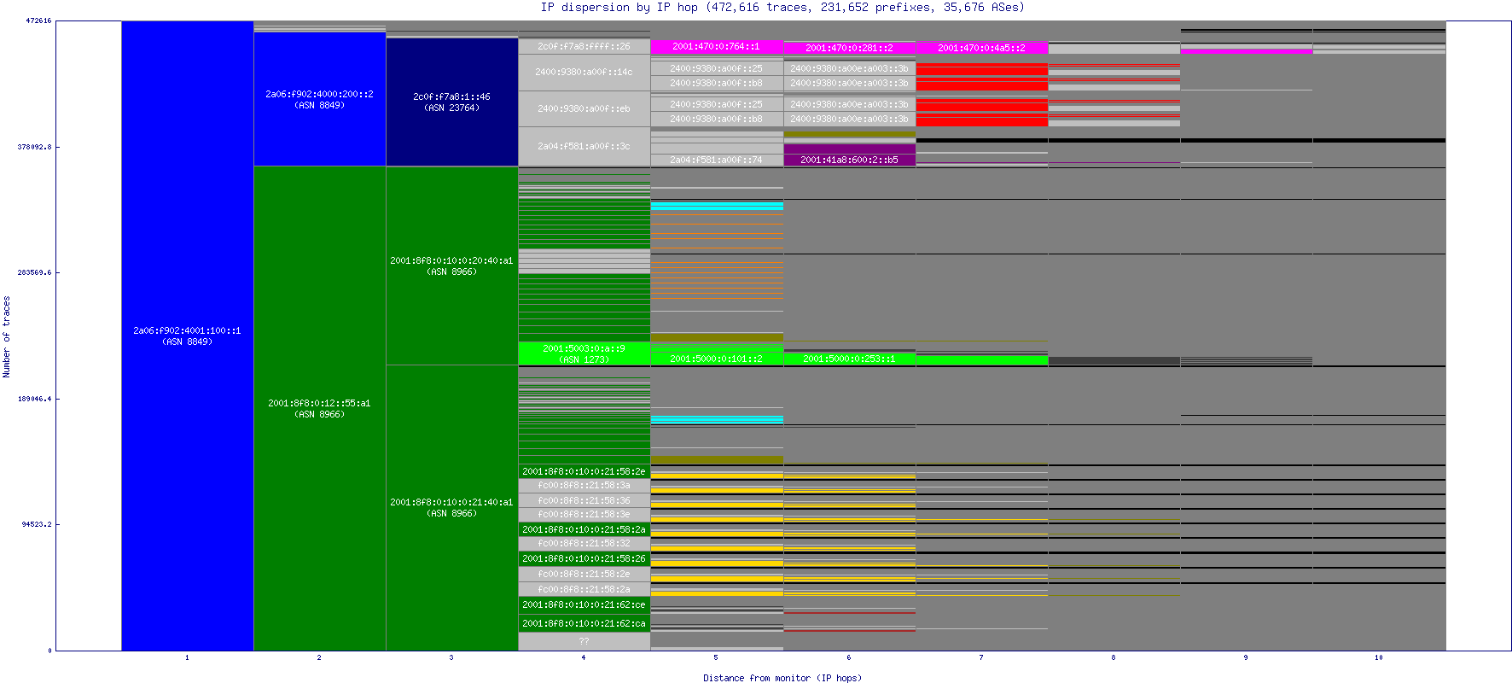
Task: Select the 2001:8f8:0:10:0:21:40:a1 block
Action: click(451, 507)
